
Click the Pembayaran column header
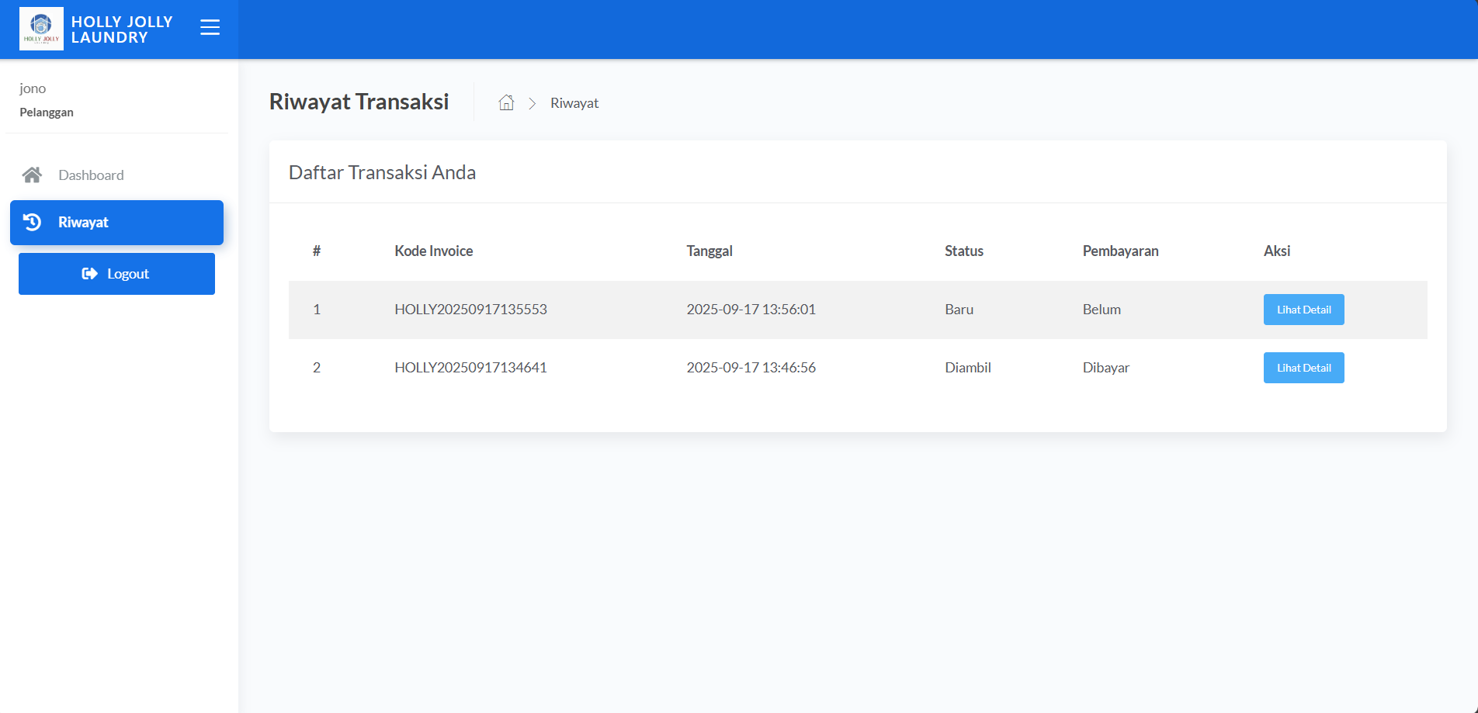point(1120,251)
